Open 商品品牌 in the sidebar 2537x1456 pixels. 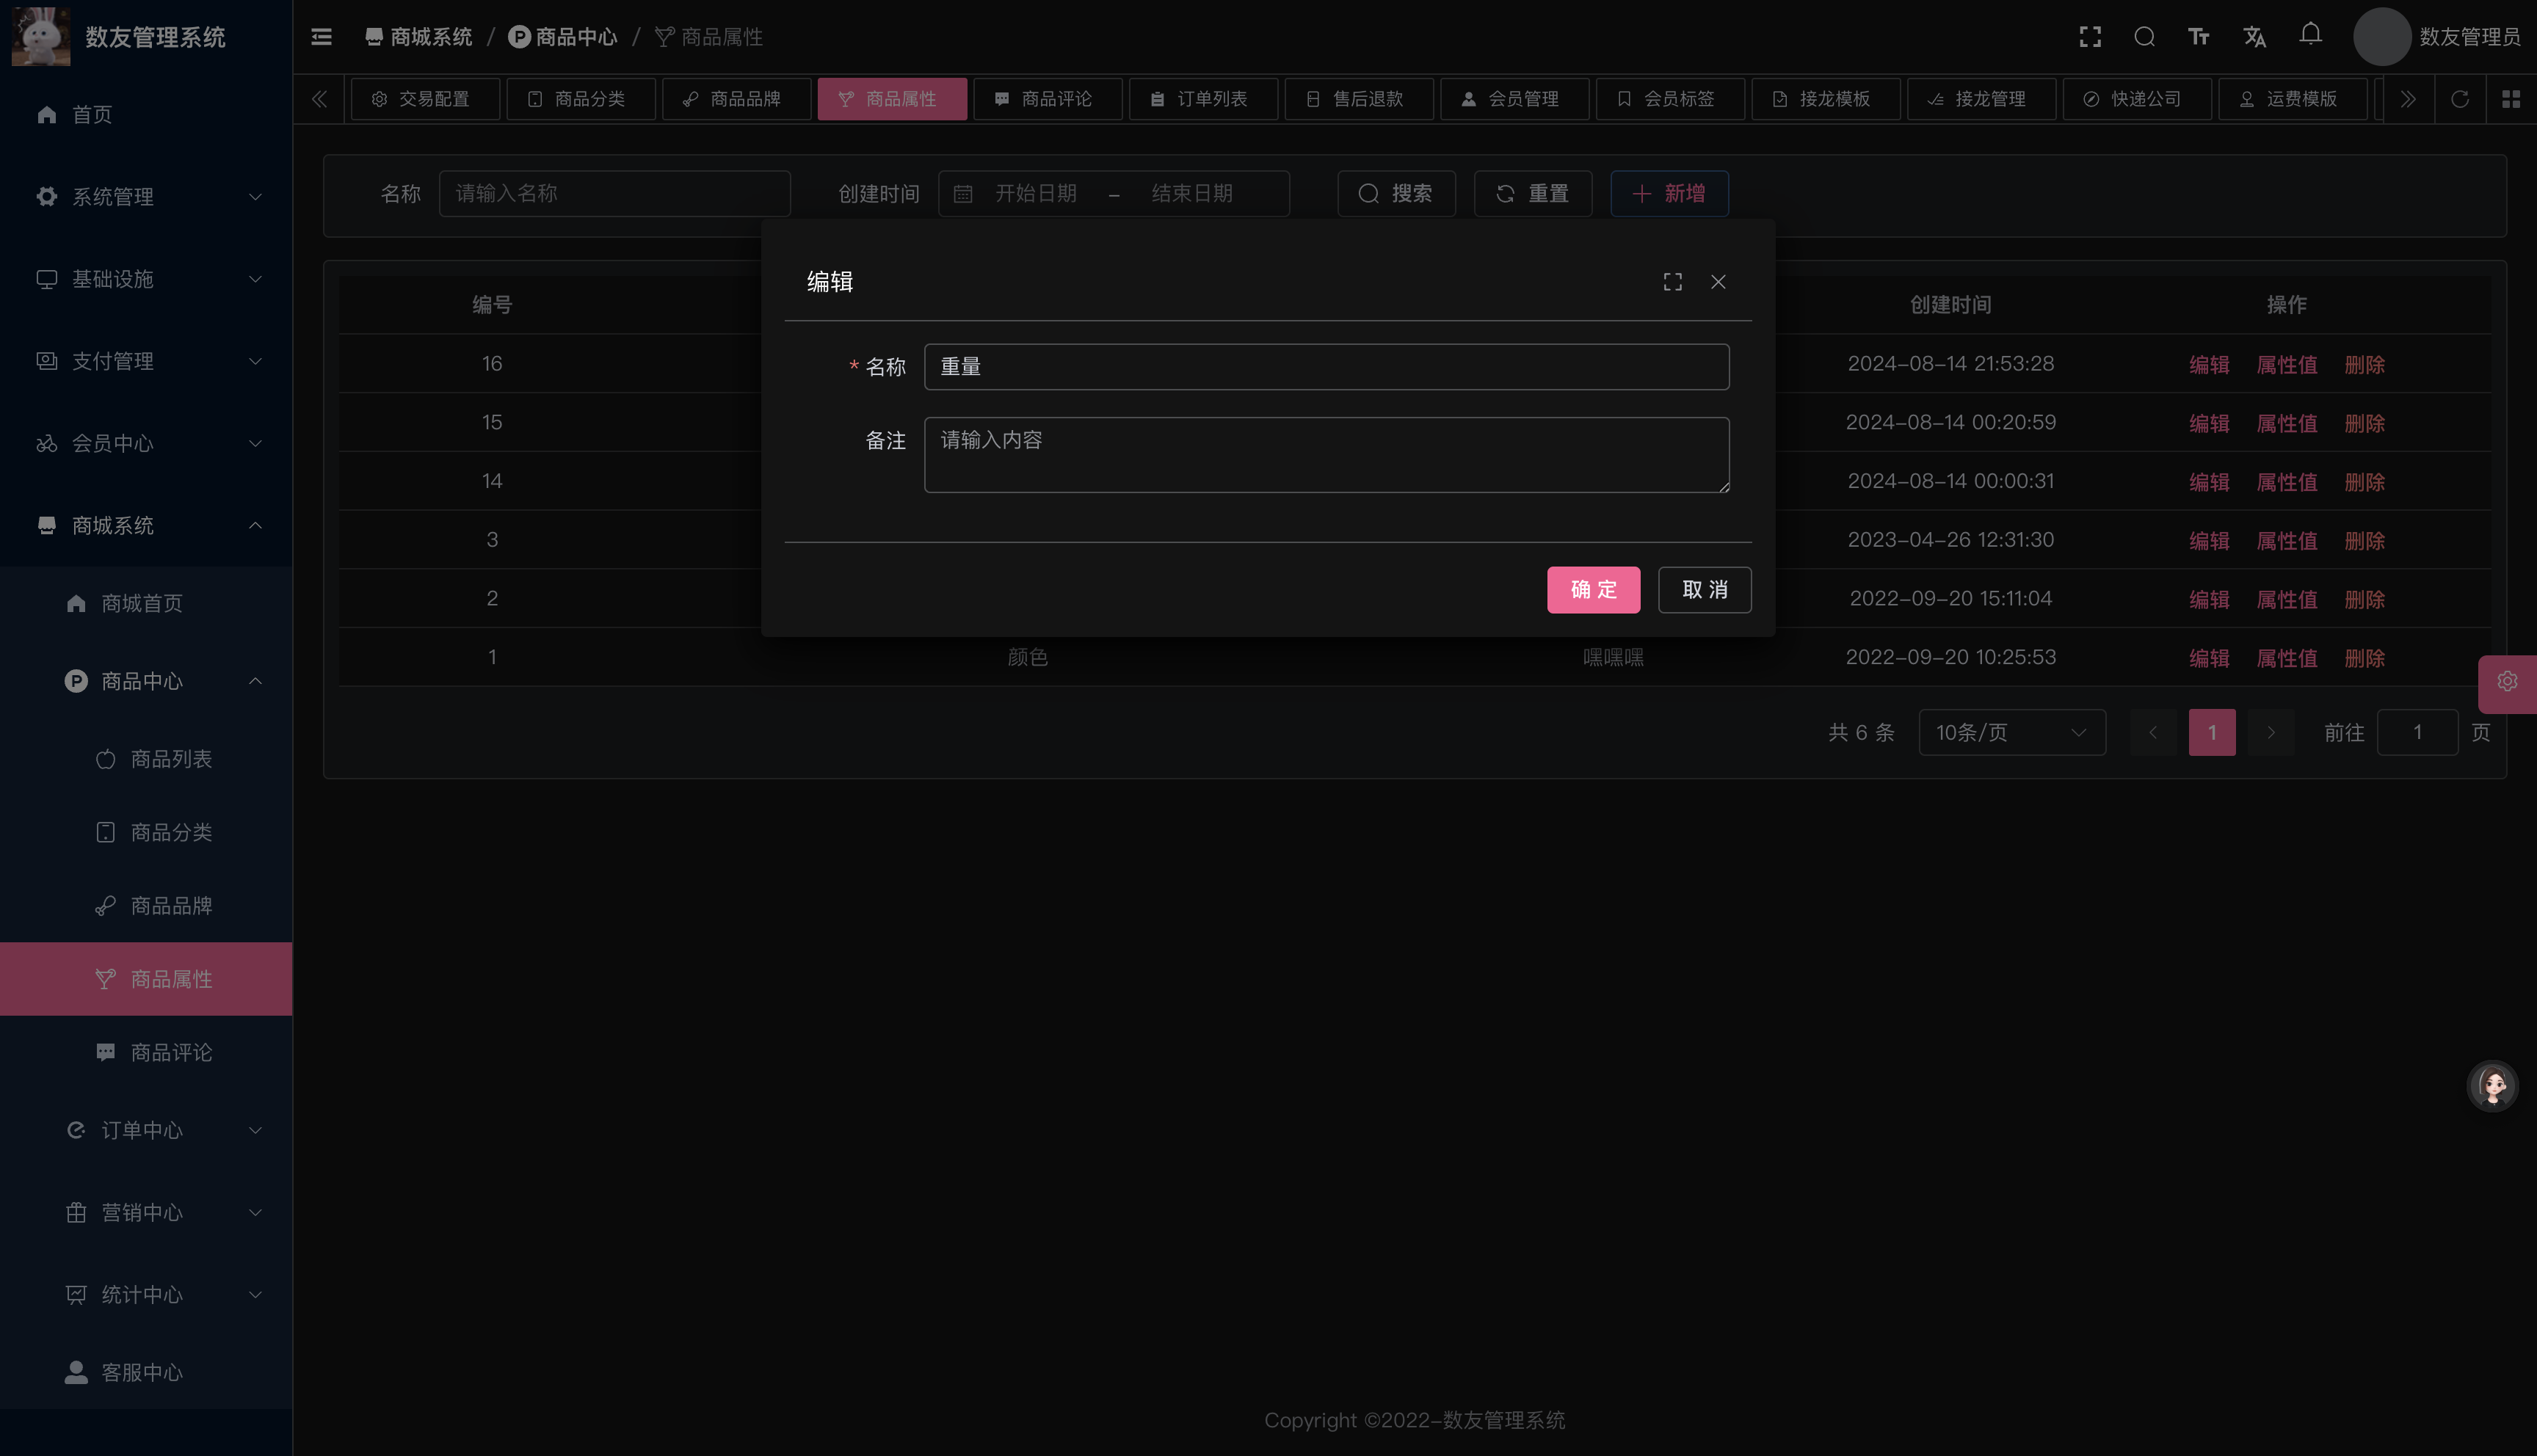tap(146, 906)
